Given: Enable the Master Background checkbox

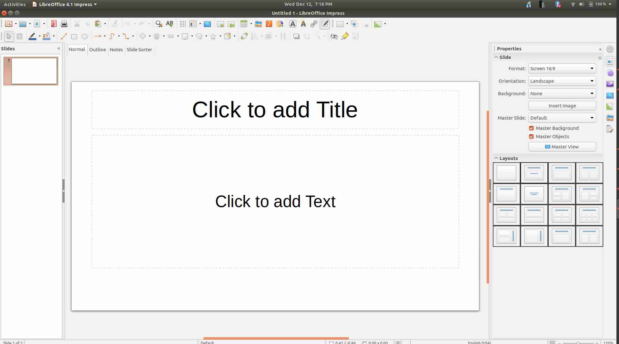Looking at the screenshot, I should pyautogui.click(x=531, y=128).
